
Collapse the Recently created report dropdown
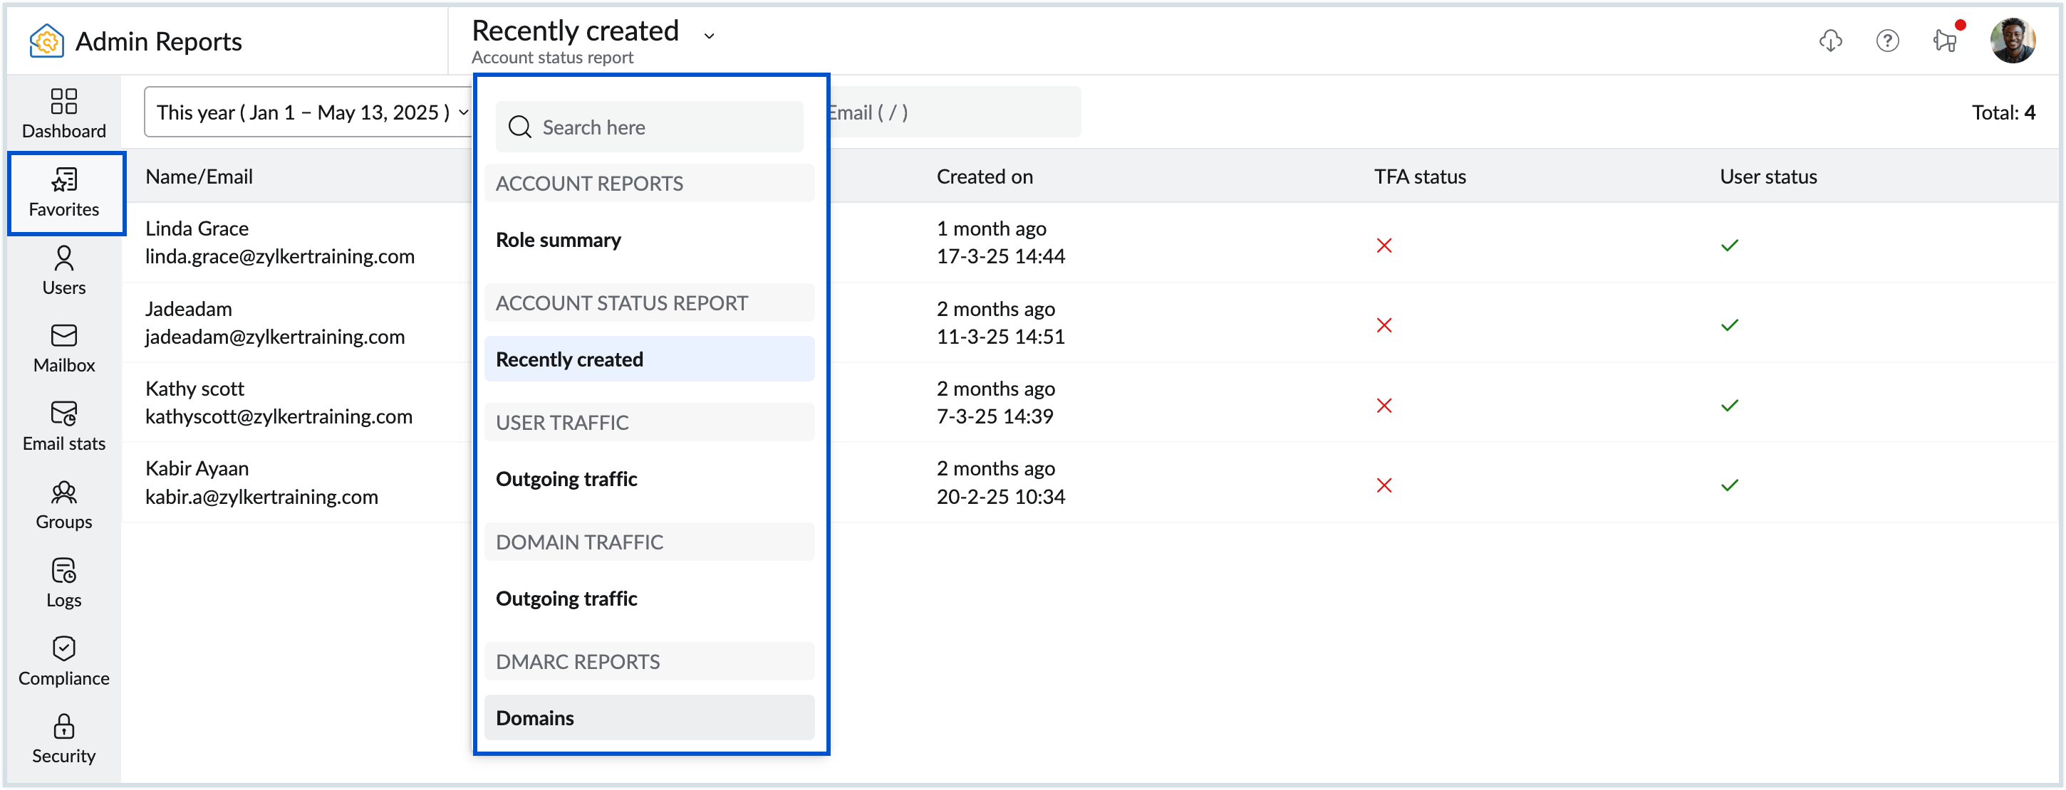pos(709,36)
